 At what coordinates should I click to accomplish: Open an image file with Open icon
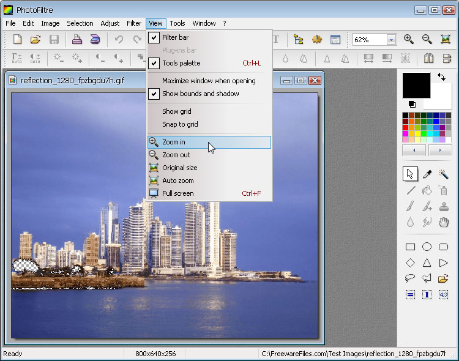(35, 39)
